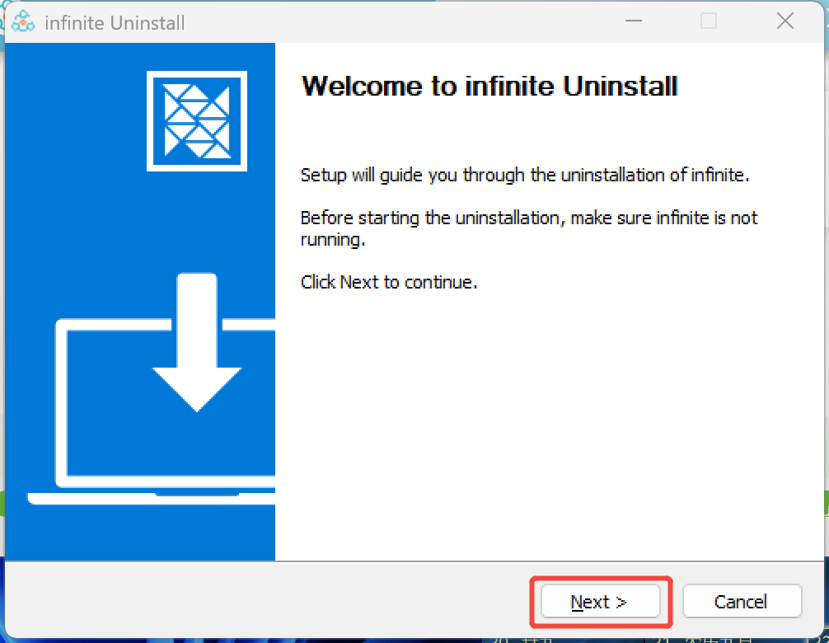Minimize the infinite Uninstall window

633,21
